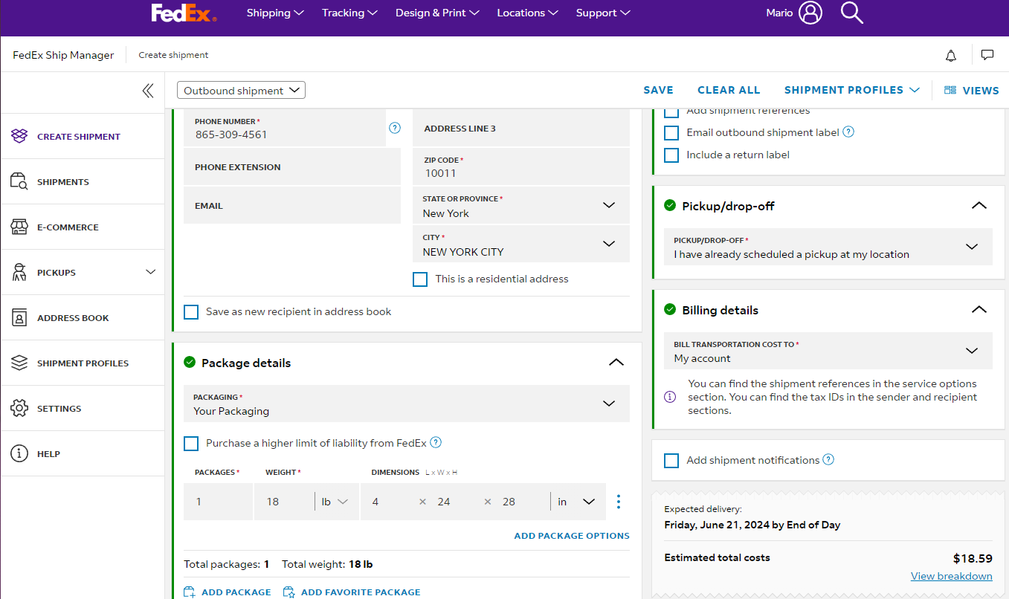The width and height of the screenshot is (1009, 599).
Task: Click the Shipment Profiles layers icon
Action: tap(19, 363)
